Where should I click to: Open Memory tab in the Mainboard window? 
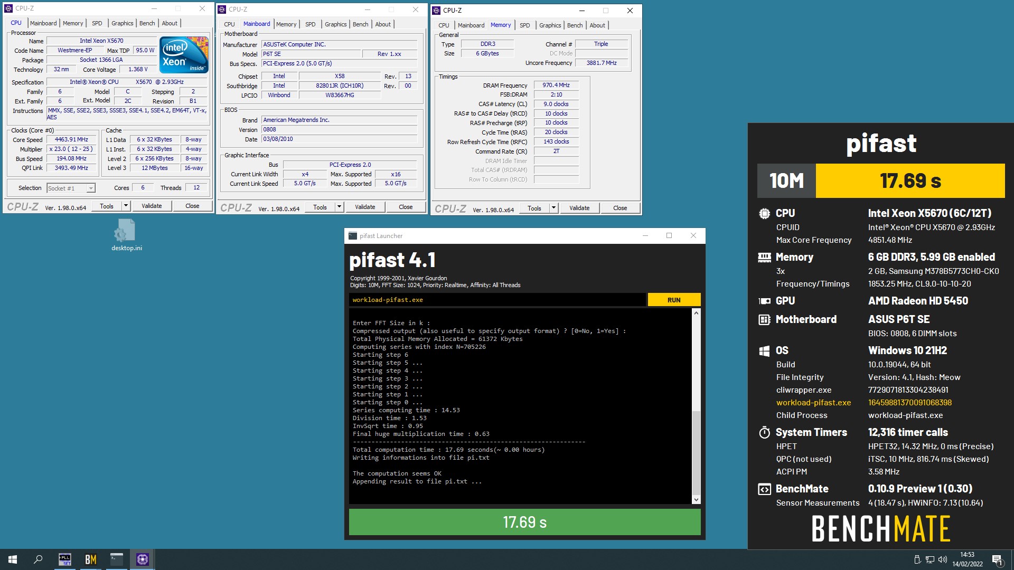pyautogui.click(x=286, y=24)
